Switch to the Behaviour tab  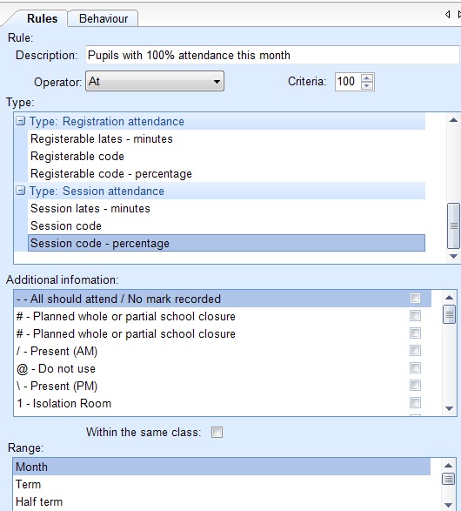[x=104, y=18]
